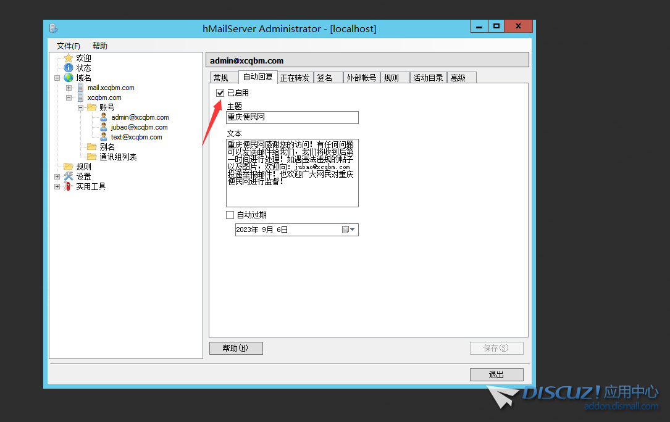This screenshot has width=670, height=422.
Task: Collapse the xcqbm.com domain node
Action: (x=69, y=97)
